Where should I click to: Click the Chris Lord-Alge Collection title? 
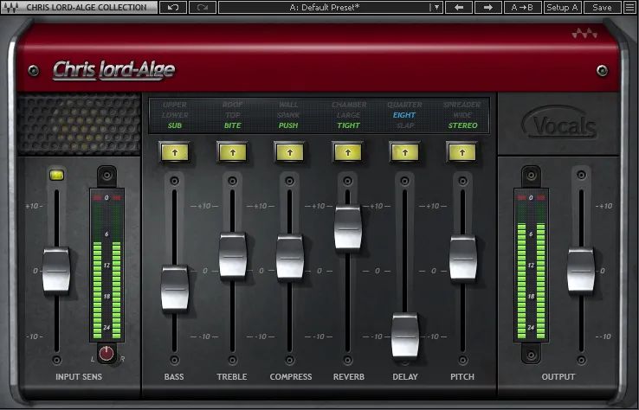[87, 7]
